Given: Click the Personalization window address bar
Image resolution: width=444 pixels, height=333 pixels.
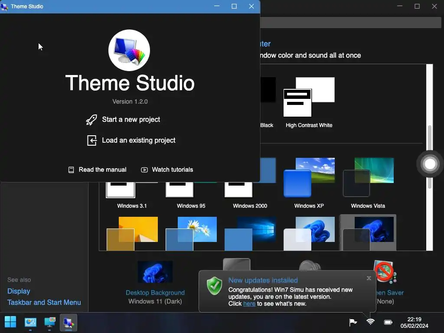Looking at the screenshot, I should [x=350, y=23].
